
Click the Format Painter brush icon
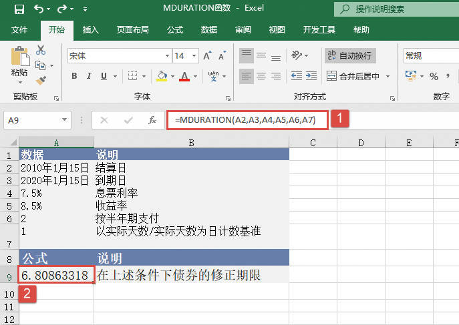41,80
